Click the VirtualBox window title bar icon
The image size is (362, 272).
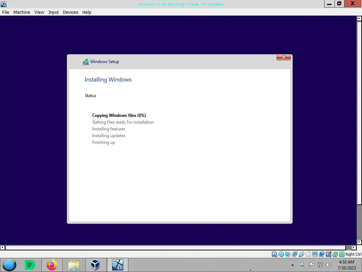4,4
